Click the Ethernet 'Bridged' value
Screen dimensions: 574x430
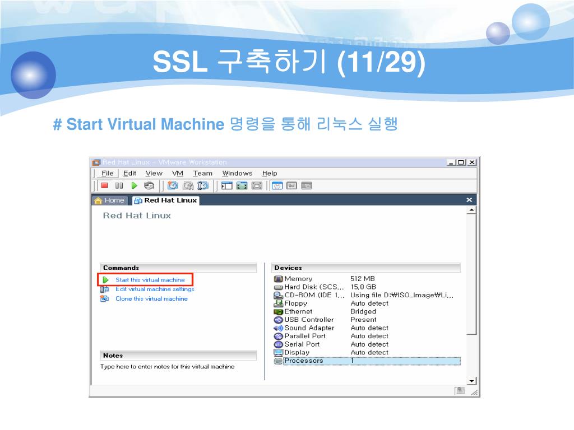(363, 311)
